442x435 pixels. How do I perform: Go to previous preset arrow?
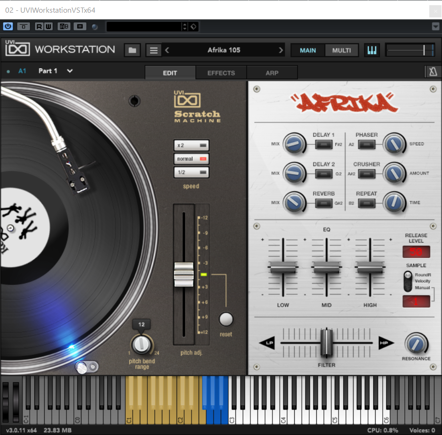pyautogui.click(x=167, y=50)
